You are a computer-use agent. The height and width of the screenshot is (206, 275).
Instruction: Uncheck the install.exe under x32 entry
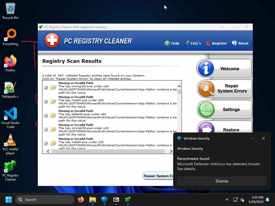click(46, 144)
